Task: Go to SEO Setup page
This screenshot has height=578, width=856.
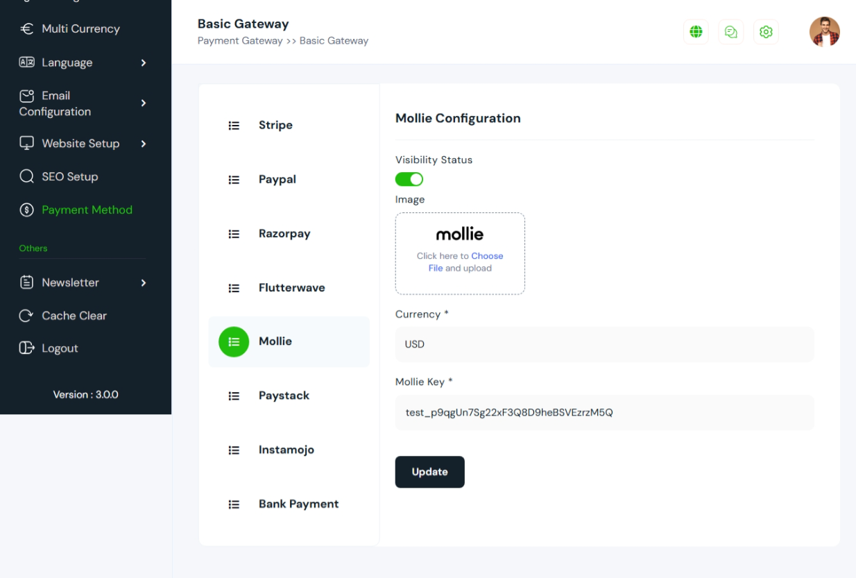Action: (x=69, y=176)
